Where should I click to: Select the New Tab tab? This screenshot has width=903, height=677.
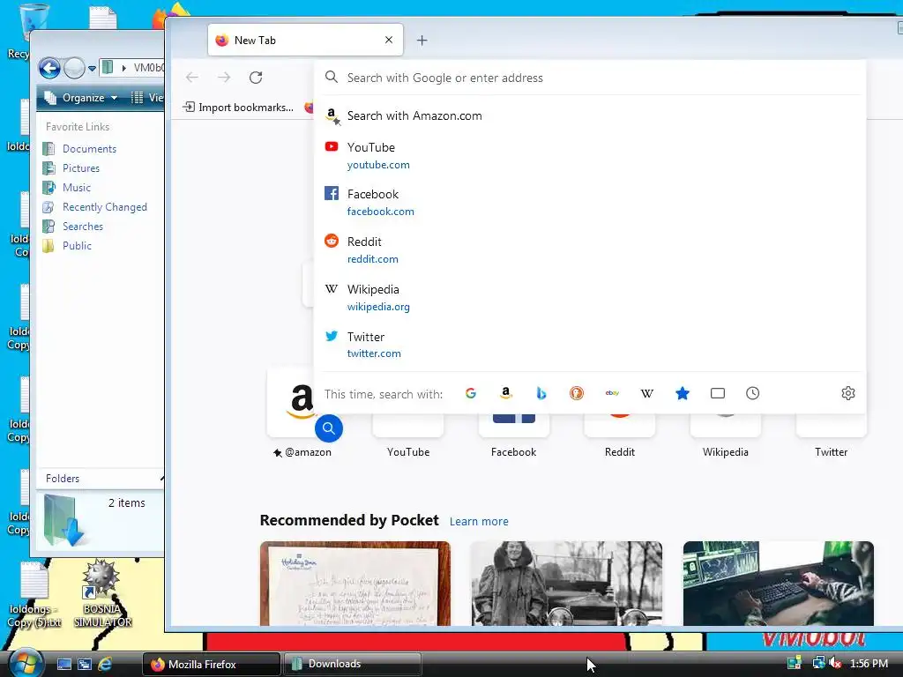pos(305,41)
